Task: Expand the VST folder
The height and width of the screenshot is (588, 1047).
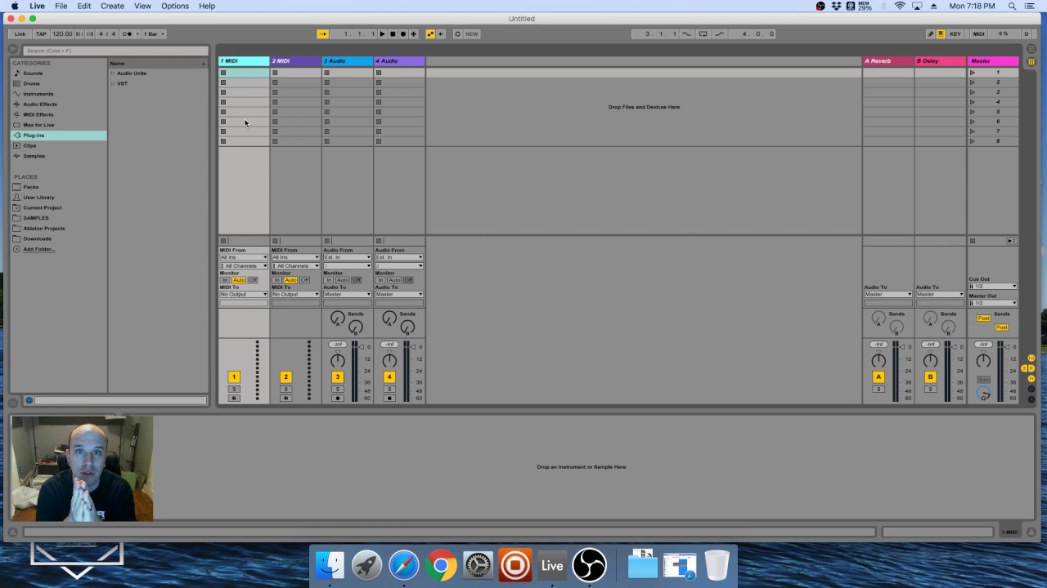Action: 113,83
